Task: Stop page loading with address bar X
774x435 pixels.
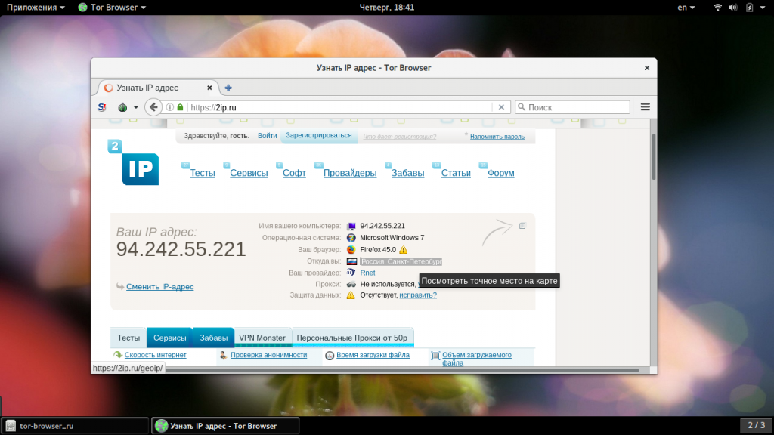Action: [x=501, y=107]
